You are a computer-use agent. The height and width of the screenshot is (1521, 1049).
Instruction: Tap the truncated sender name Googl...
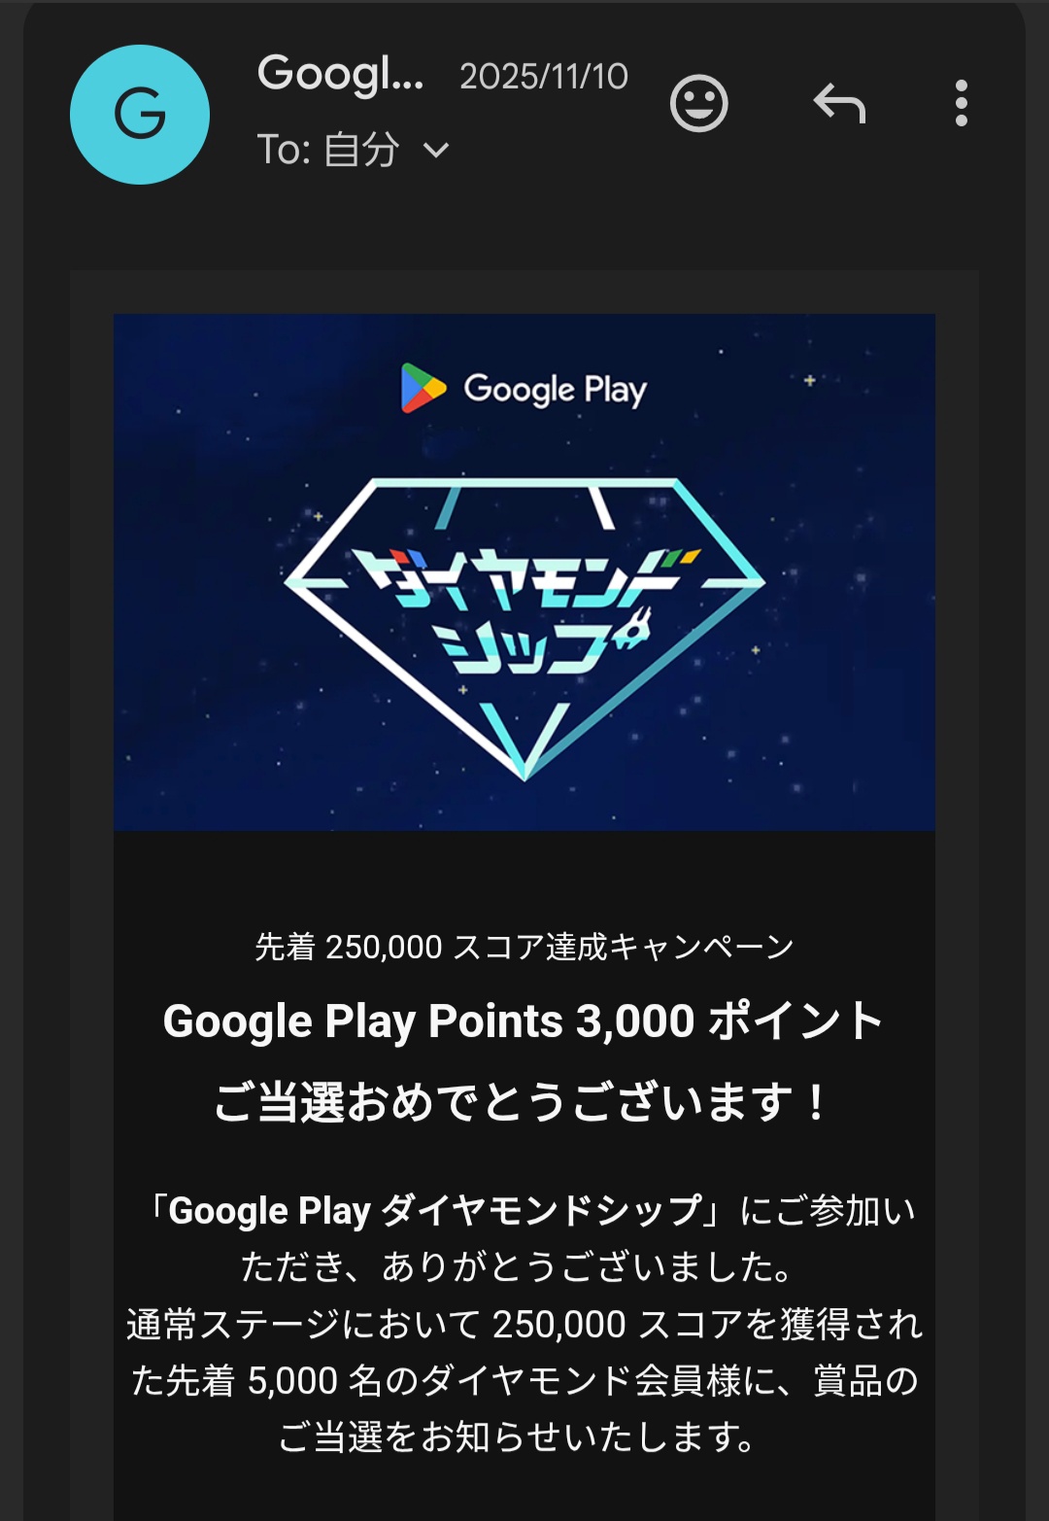pos(341,74)
